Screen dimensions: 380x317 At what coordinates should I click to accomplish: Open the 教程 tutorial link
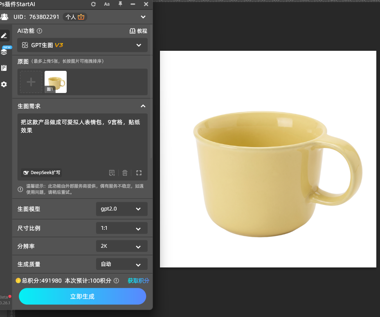pos(138,31)
